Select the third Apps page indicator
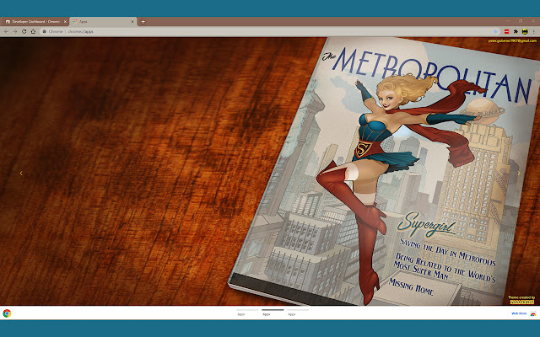540x337 pixels. (x=298, y=313)
